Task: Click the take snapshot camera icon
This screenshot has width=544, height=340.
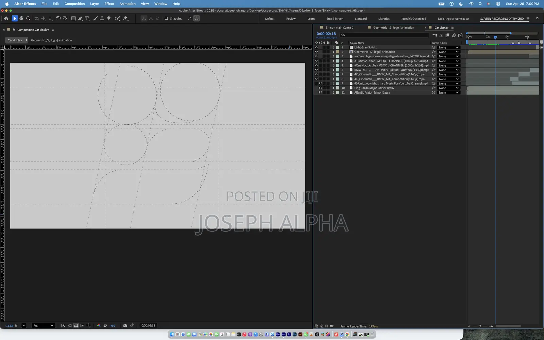Action: 125,325
